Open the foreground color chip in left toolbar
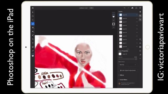168x94 pixels. pos(33,54)
